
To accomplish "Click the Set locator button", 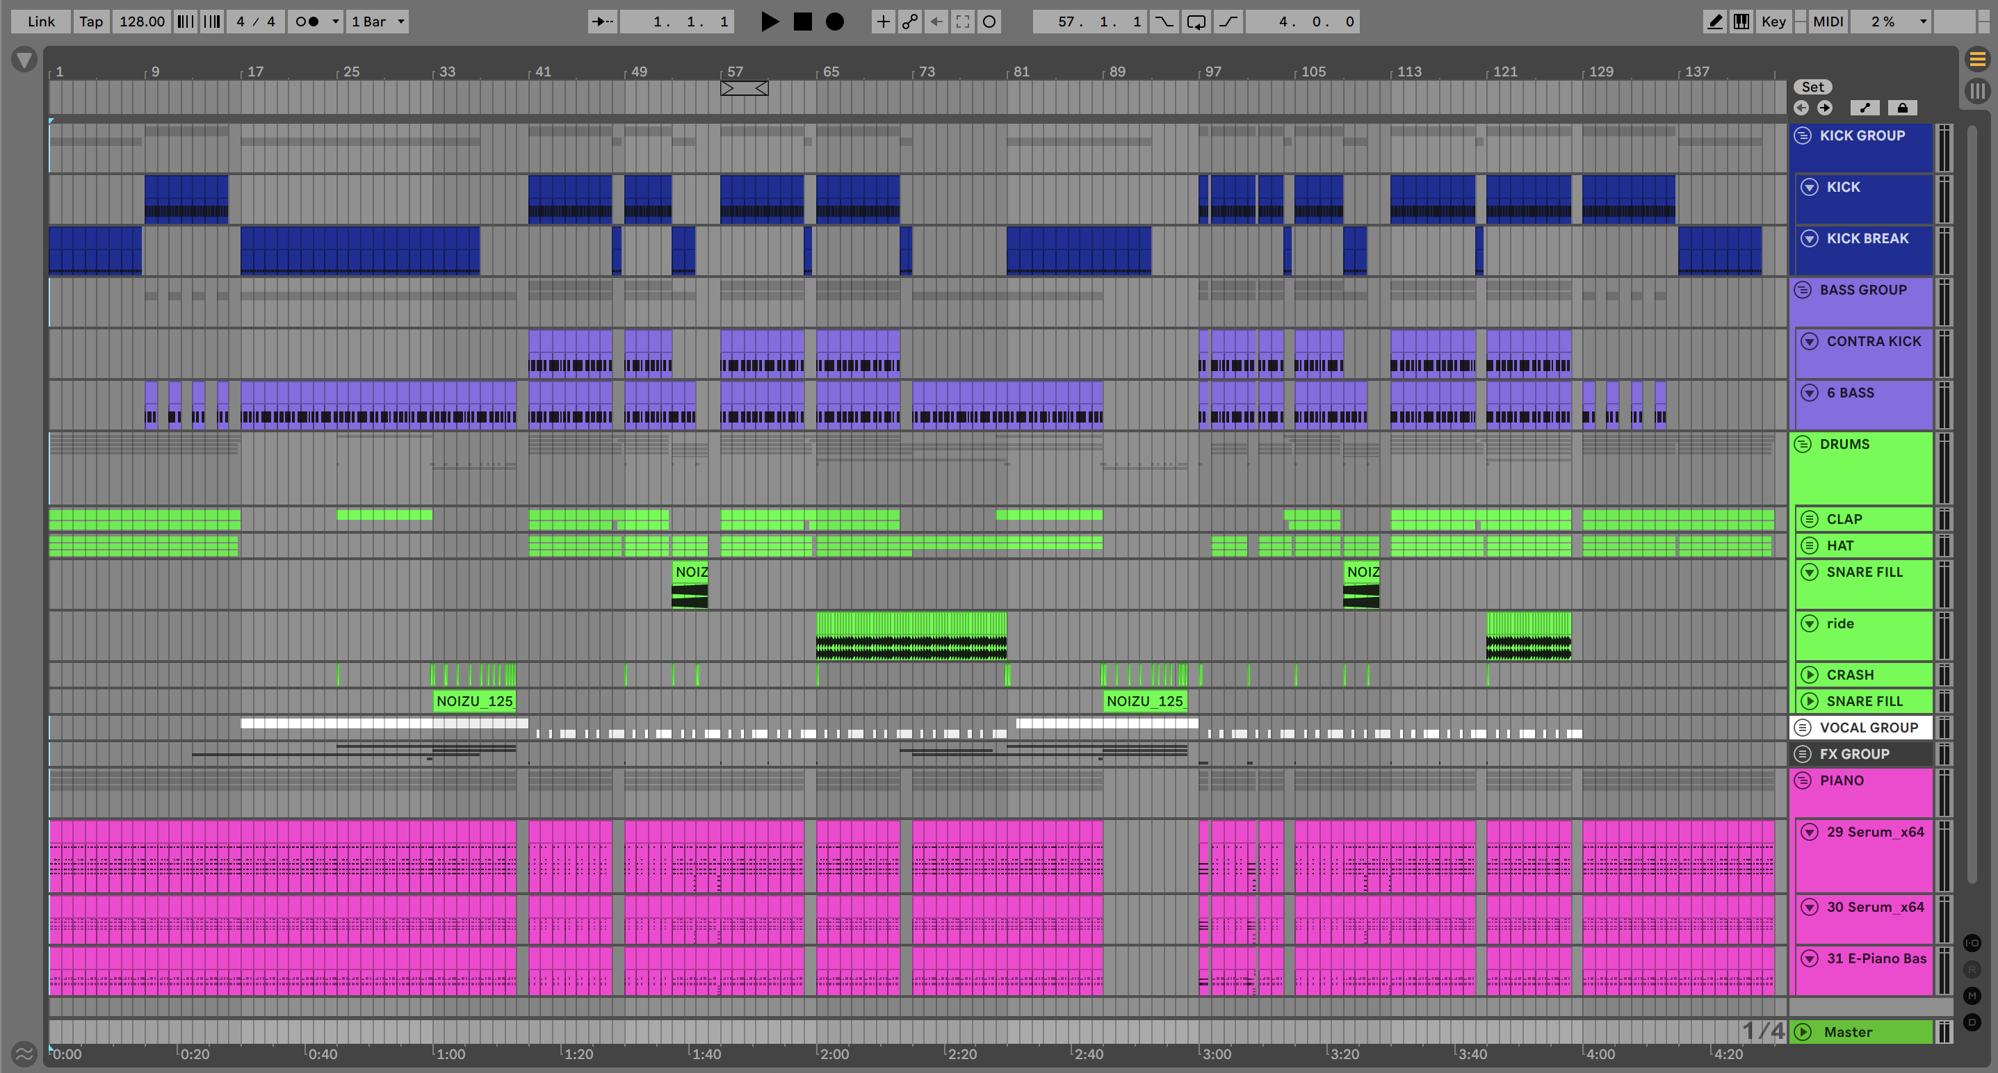I will [x=1812, y=87].
